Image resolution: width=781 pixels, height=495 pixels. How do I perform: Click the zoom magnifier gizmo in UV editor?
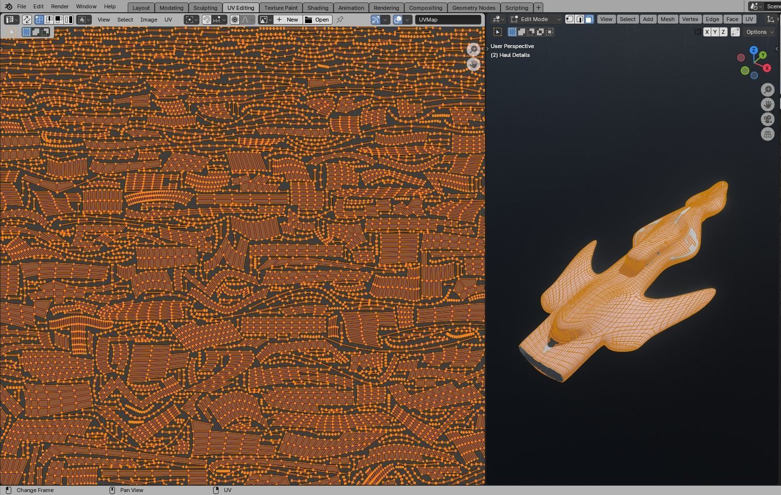pos(474,49)
